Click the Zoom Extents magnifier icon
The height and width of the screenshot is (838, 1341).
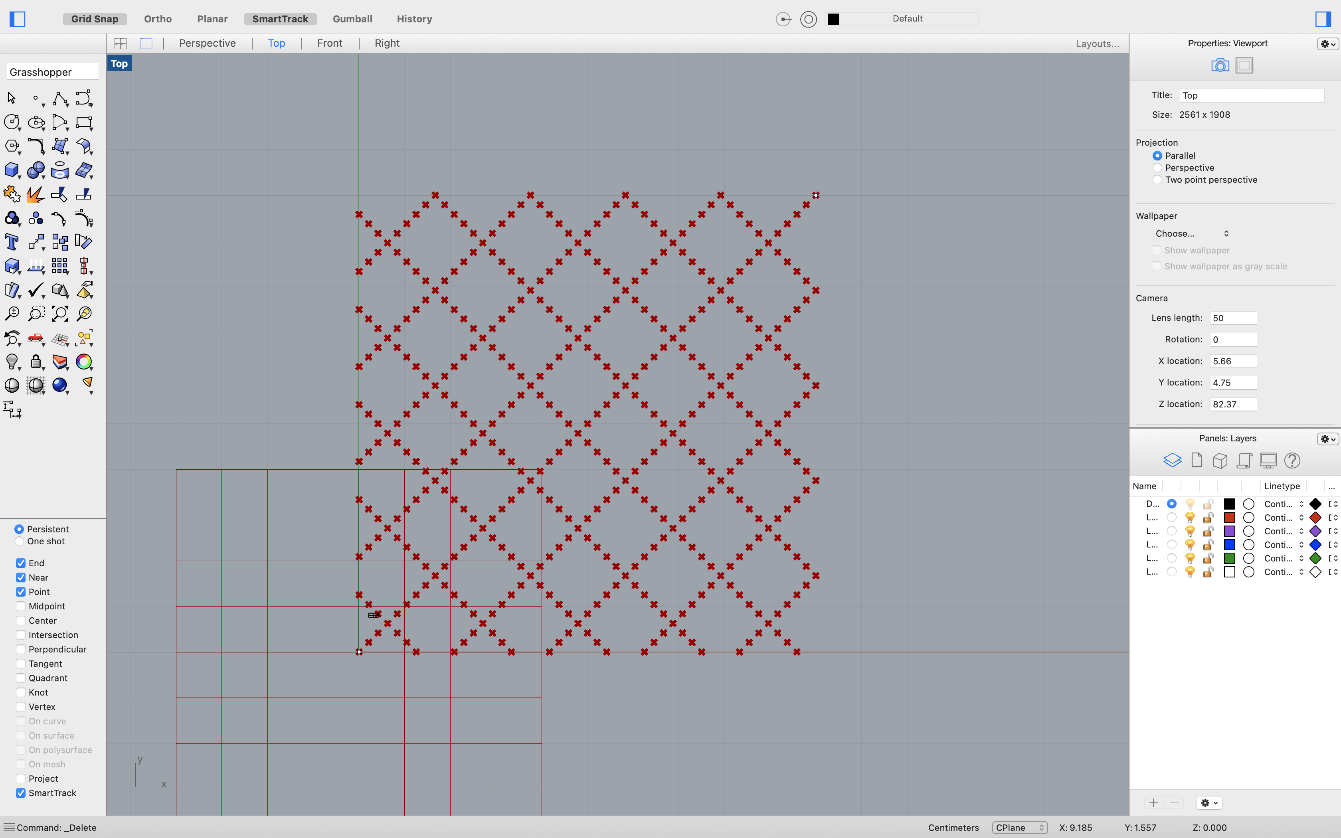point(59,314)
